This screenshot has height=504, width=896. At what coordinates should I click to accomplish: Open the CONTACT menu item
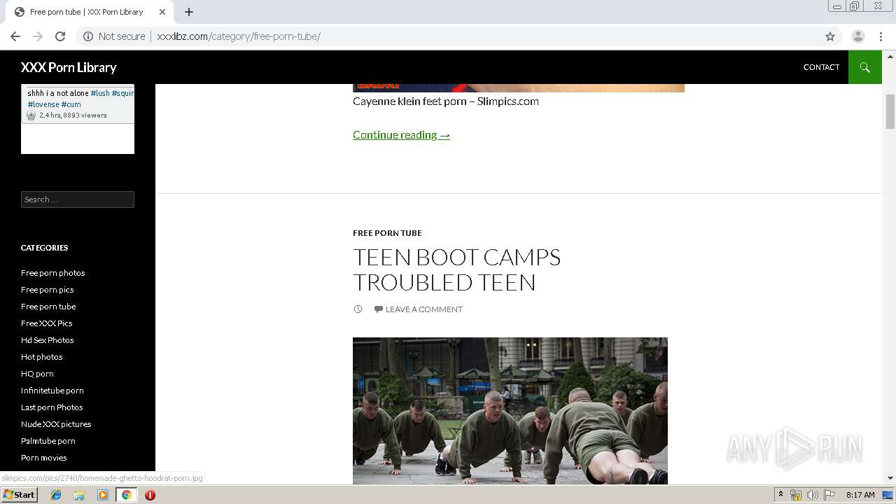pyautogui.click(x=821, y=67)
